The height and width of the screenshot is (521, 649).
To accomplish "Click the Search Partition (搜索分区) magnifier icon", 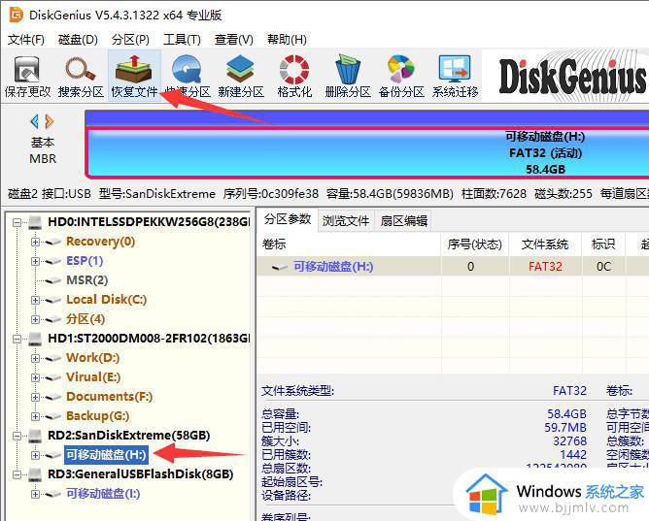I will point(81,69).
